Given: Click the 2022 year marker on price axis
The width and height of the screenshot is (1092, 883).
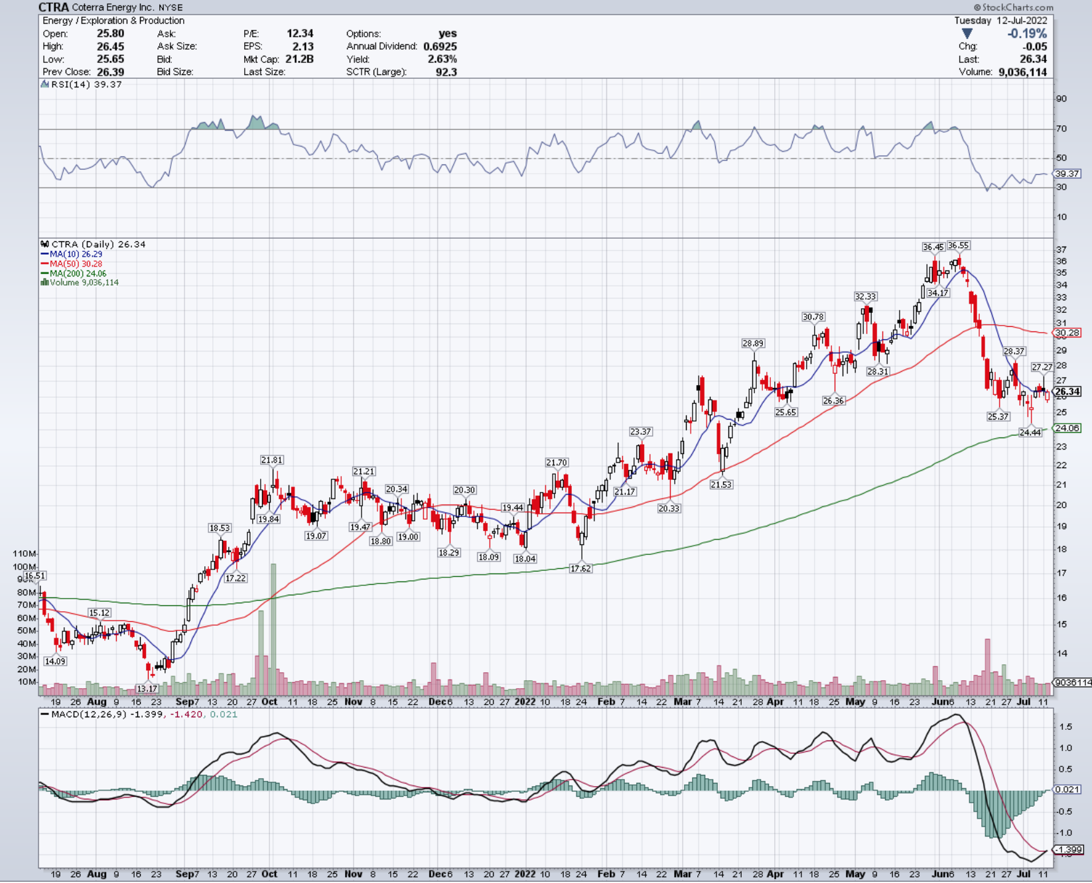Looking at the screenshot, I should [x=525, y=701].
